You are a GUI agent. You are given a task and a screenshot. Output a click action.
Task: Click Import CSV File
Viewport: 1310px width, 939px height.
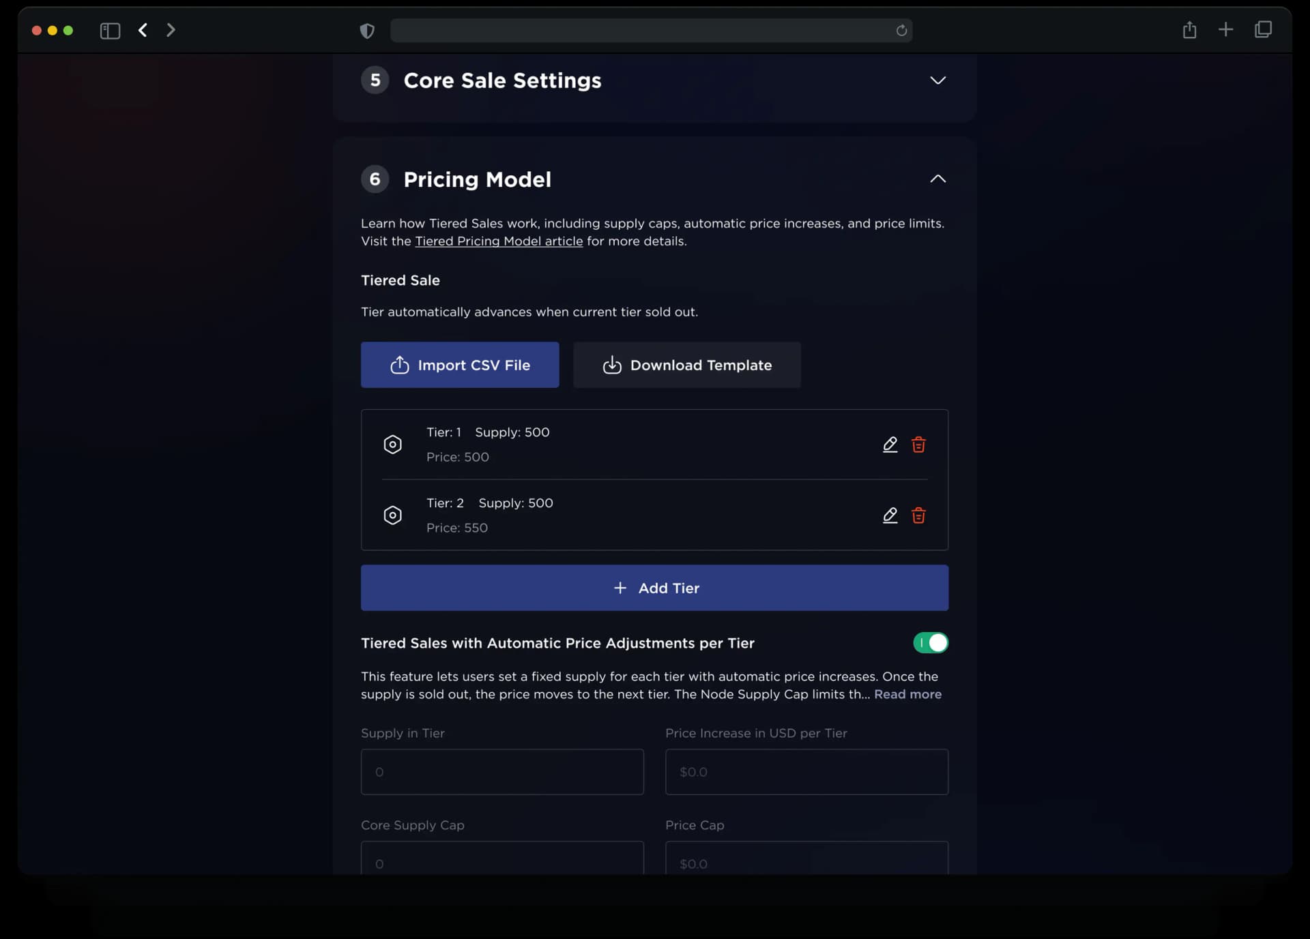coord(459,365)
